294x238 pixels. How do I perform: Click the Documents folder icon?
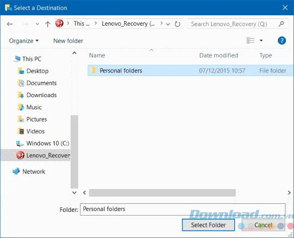(x=21, y=83)
